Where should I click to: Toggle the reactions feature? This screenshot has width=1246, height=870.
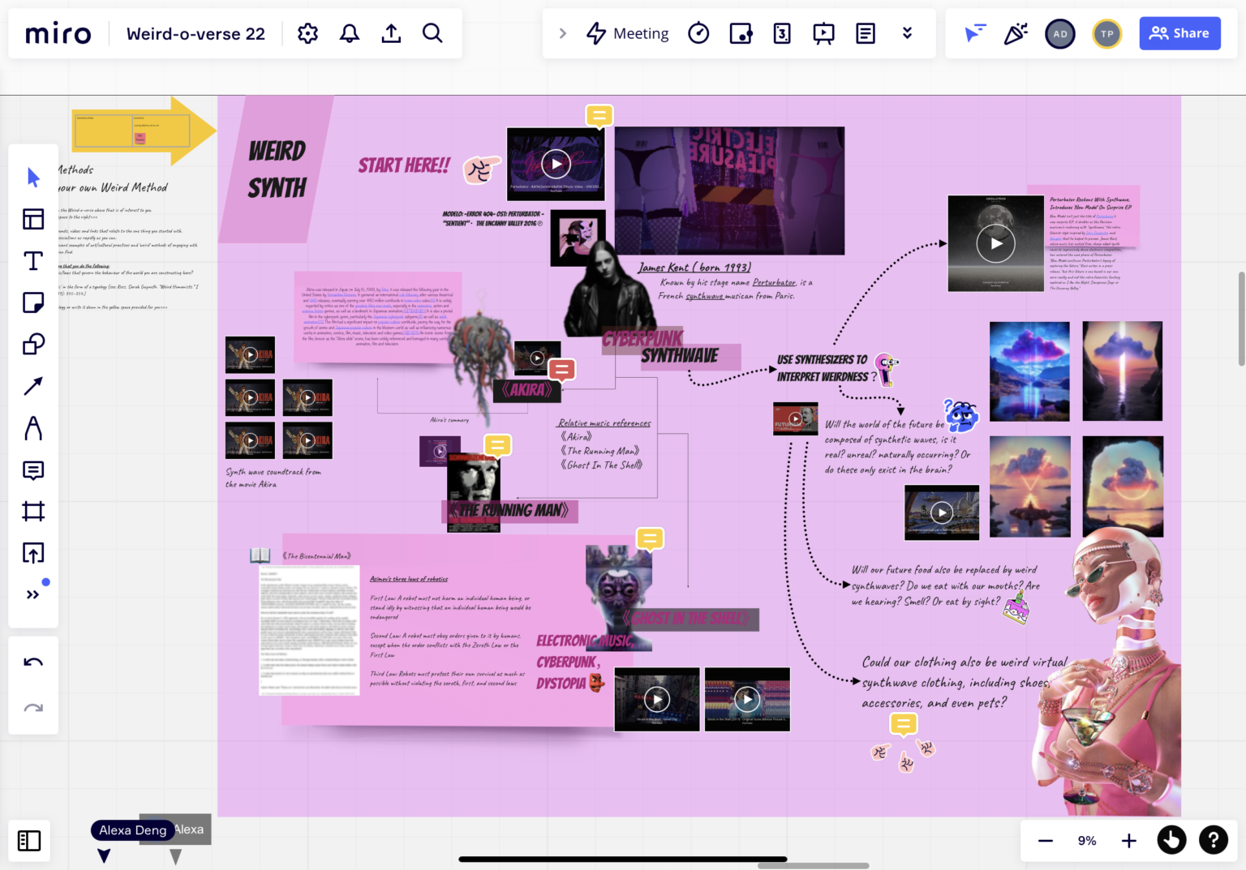click(1016, 33)
